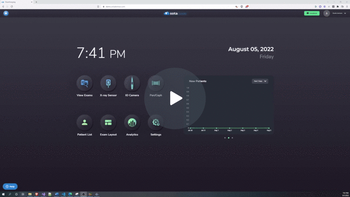Screen dimensions: 350x197
Task: Launch the X-ray Sensor tool
Action: [108, 83]
